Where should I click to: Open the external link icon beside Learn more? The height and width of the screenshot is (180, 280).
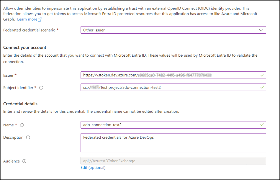click(x=40, y=20)
